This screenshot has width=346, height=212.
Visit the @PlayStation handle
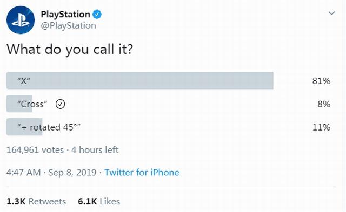(69, 25)
